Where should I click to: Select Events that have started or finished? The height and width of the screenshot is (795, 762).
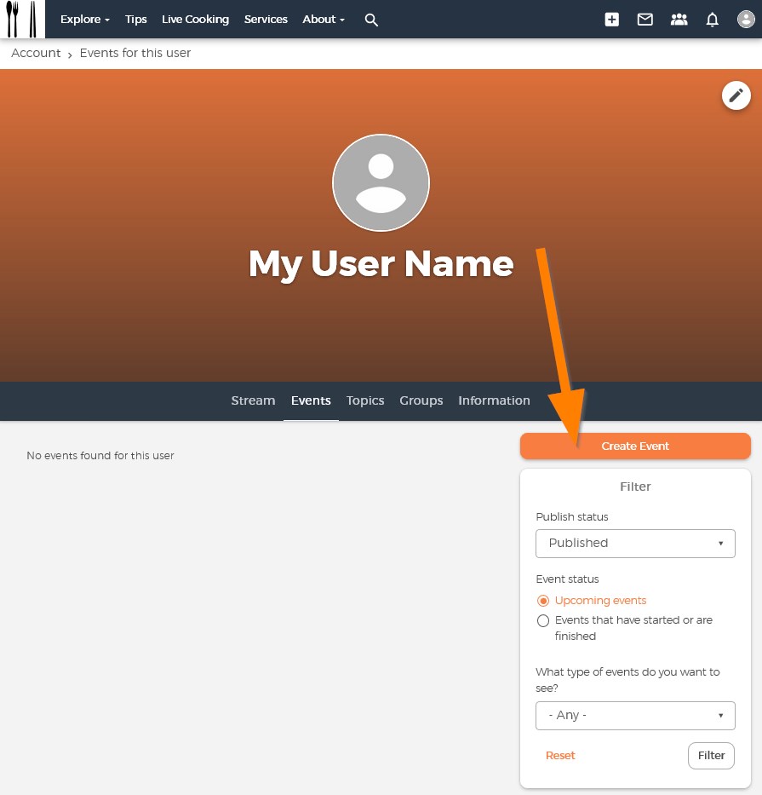pos(543,620)
